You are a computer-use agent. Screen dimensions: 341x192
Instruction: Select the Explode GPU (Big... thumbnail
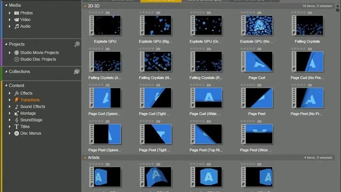(x=156, y=25)
